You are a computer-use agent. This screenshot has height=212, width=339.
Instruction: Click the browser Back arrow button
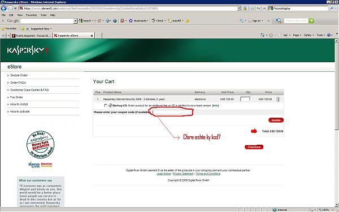point(4,8)
